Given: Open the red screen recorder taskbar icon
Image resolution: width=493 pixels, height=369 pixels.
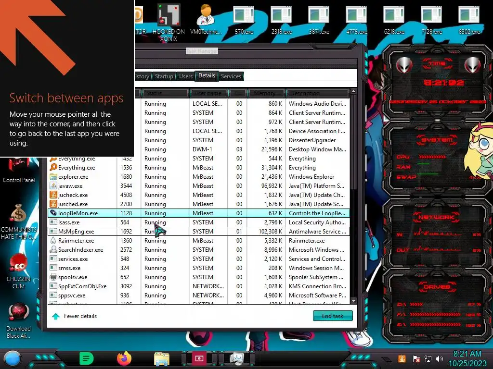Looking at the screenshot, I should coord(199,358).
